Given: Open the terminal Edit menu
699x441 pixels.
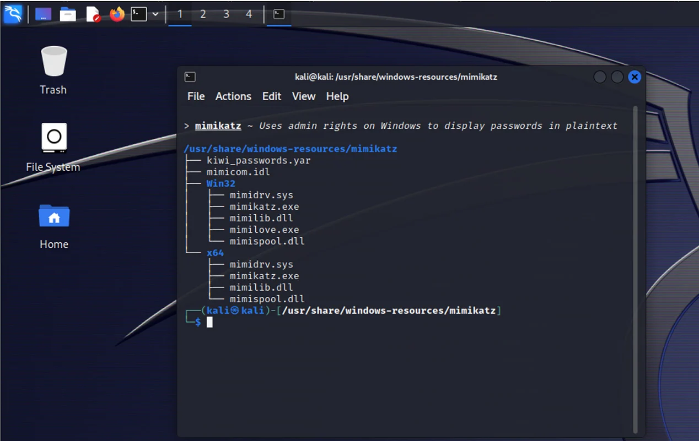Looking at the screenshot, I should pyautogui.click(x=272, y=96).
